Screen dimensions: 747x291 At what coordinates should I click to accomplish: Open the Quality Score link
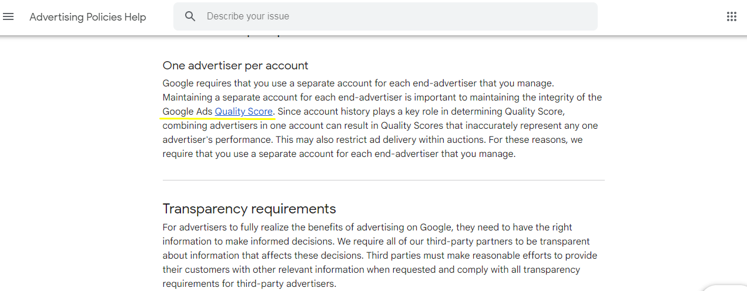click(x=244, y=112)
